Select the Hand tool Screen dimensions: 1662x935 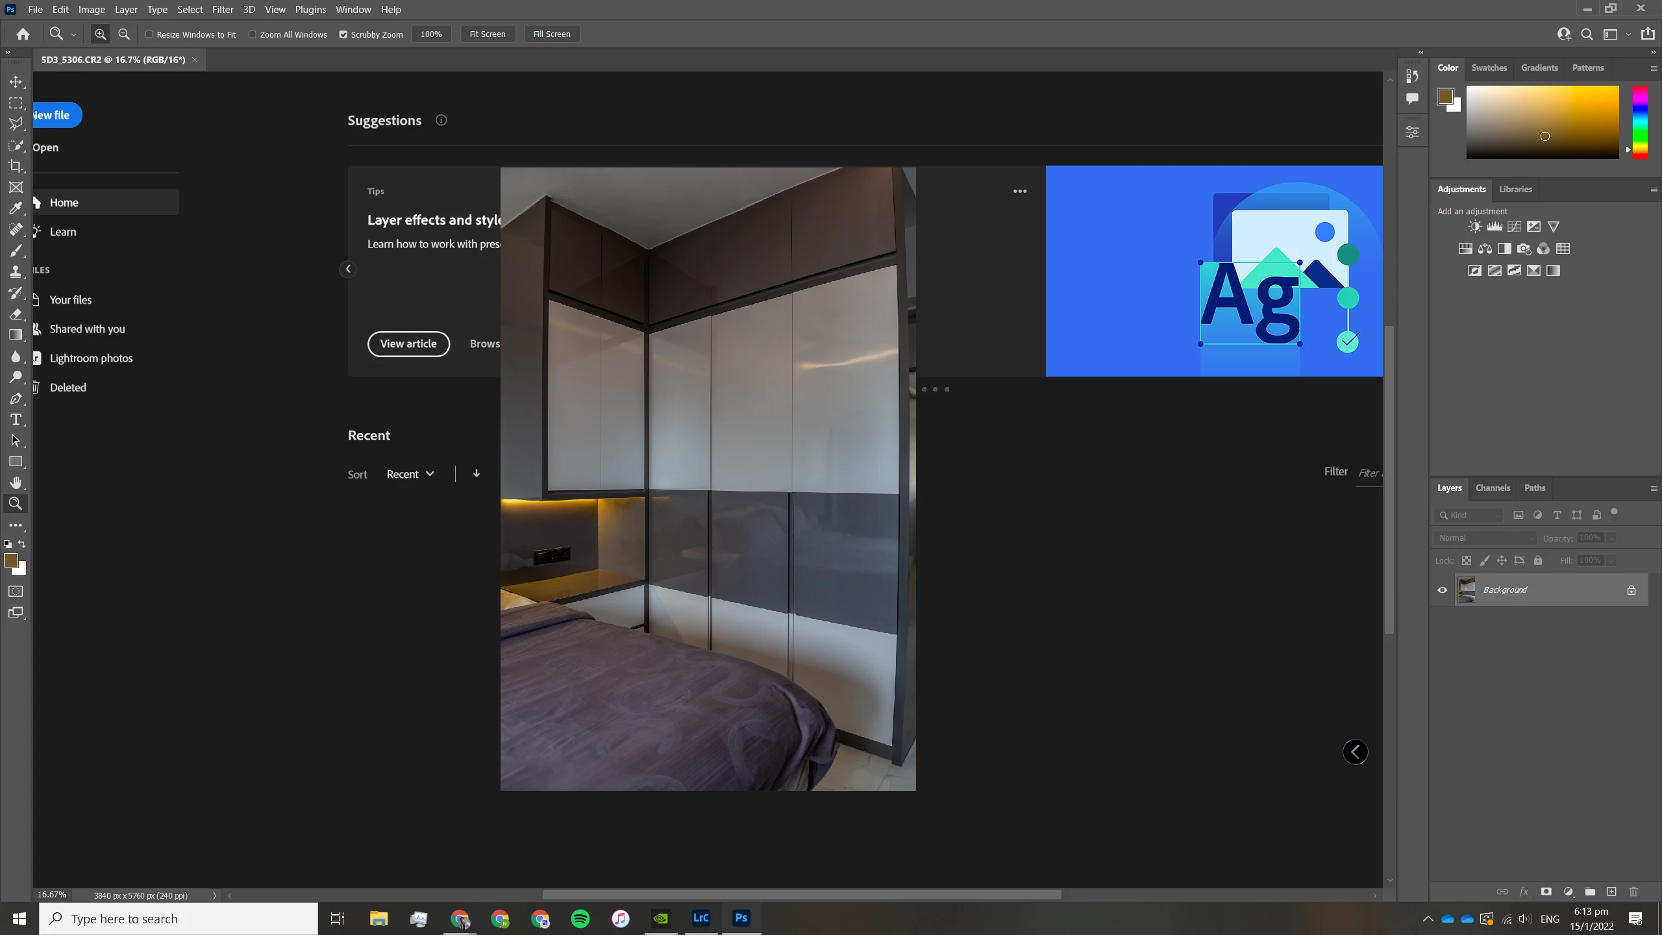[16, 482]
